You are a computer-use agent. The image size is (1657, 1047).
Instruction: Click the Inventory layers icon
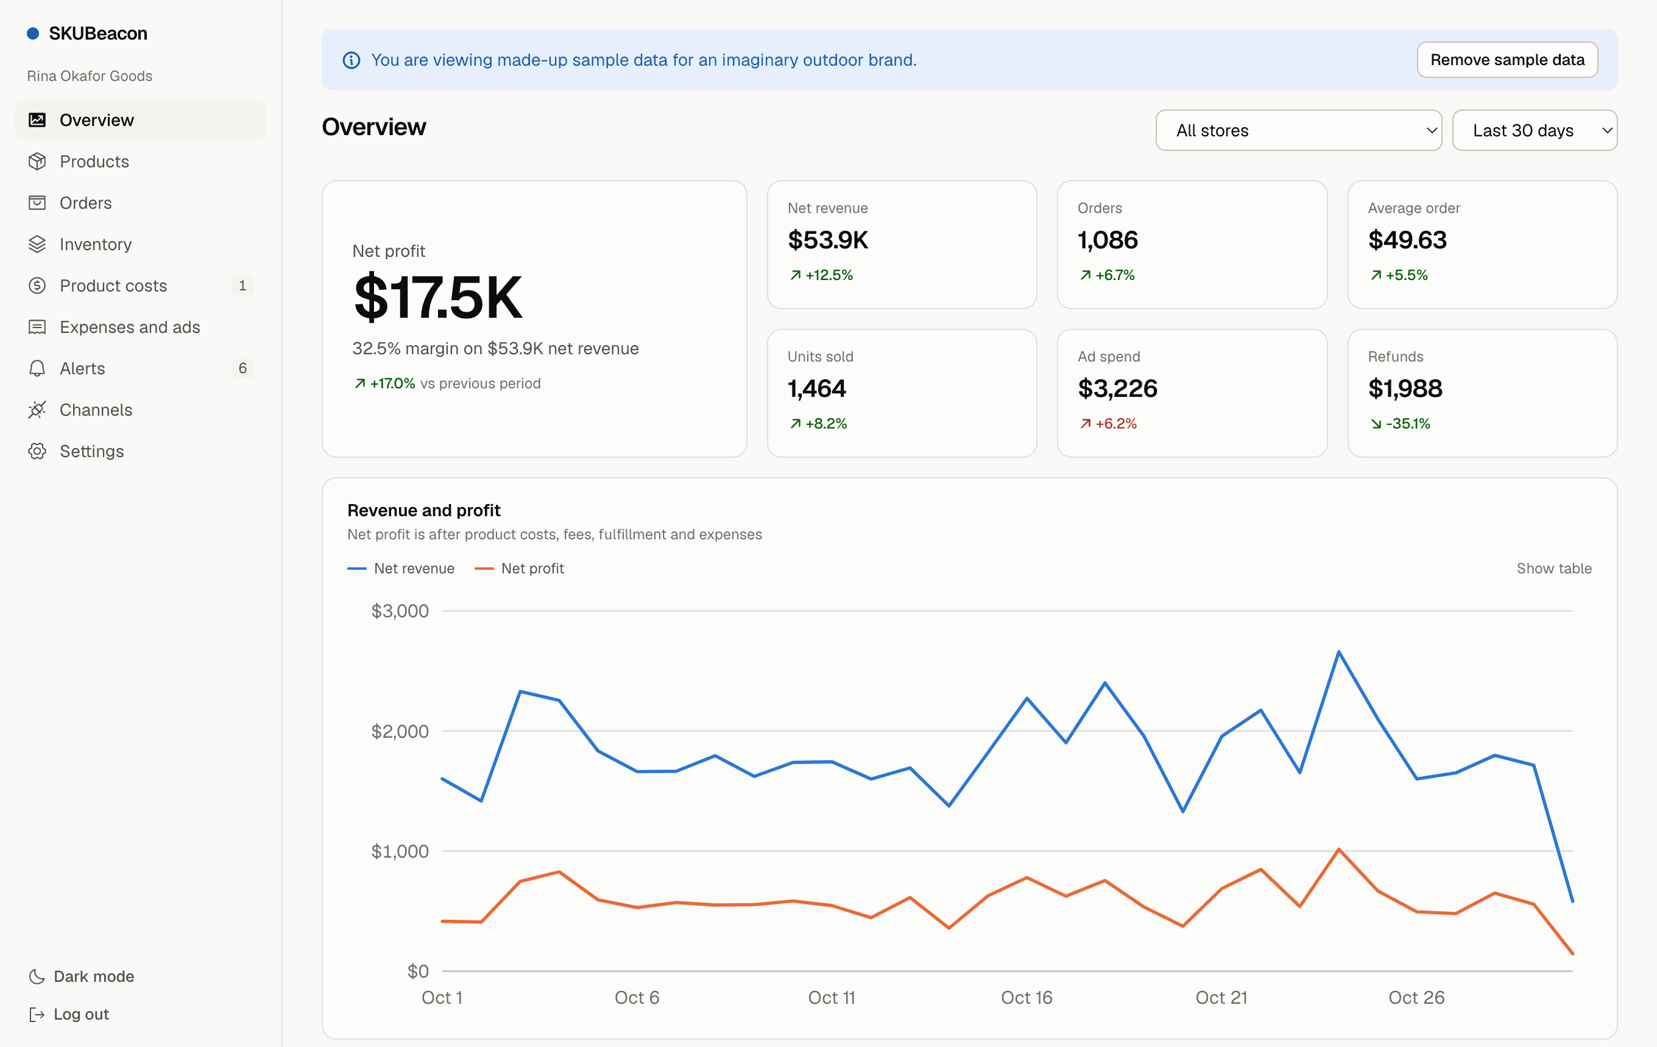(x=37, y=244)
